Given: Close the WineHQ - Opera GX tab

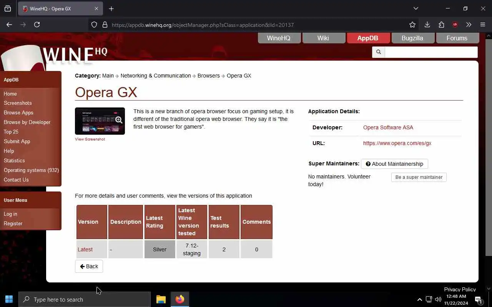Looking at the screenshot, I should click(96, 8).
